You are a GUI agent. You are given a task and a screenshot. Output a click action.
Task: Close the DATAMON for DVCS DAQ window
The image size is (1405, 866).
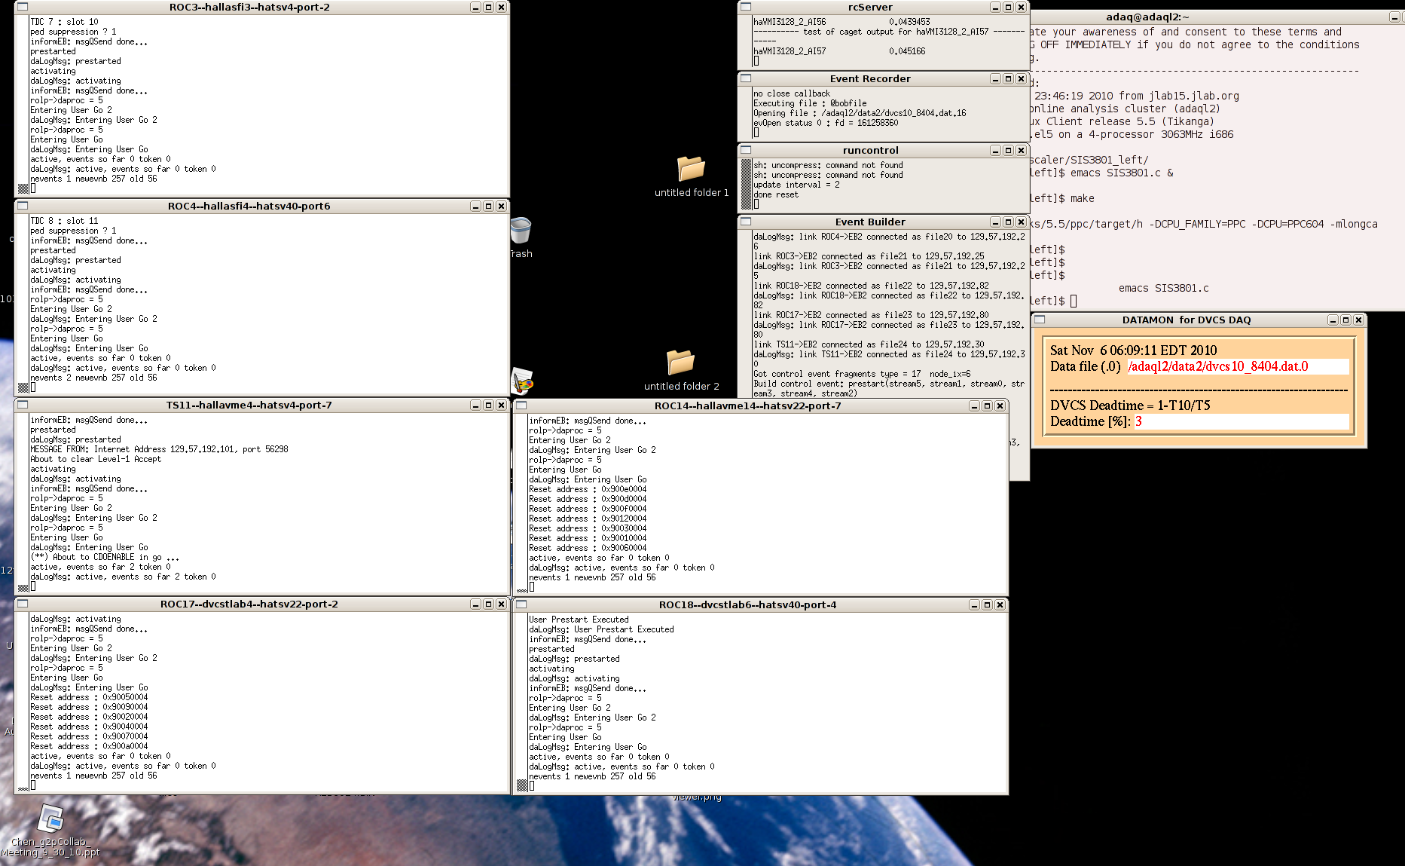[x=1358, y=320]
